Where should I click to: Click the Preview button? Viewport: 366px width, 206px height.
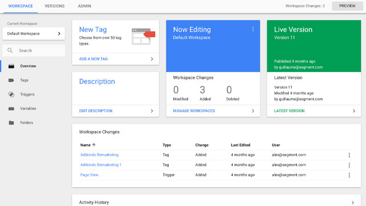[347, 6]
